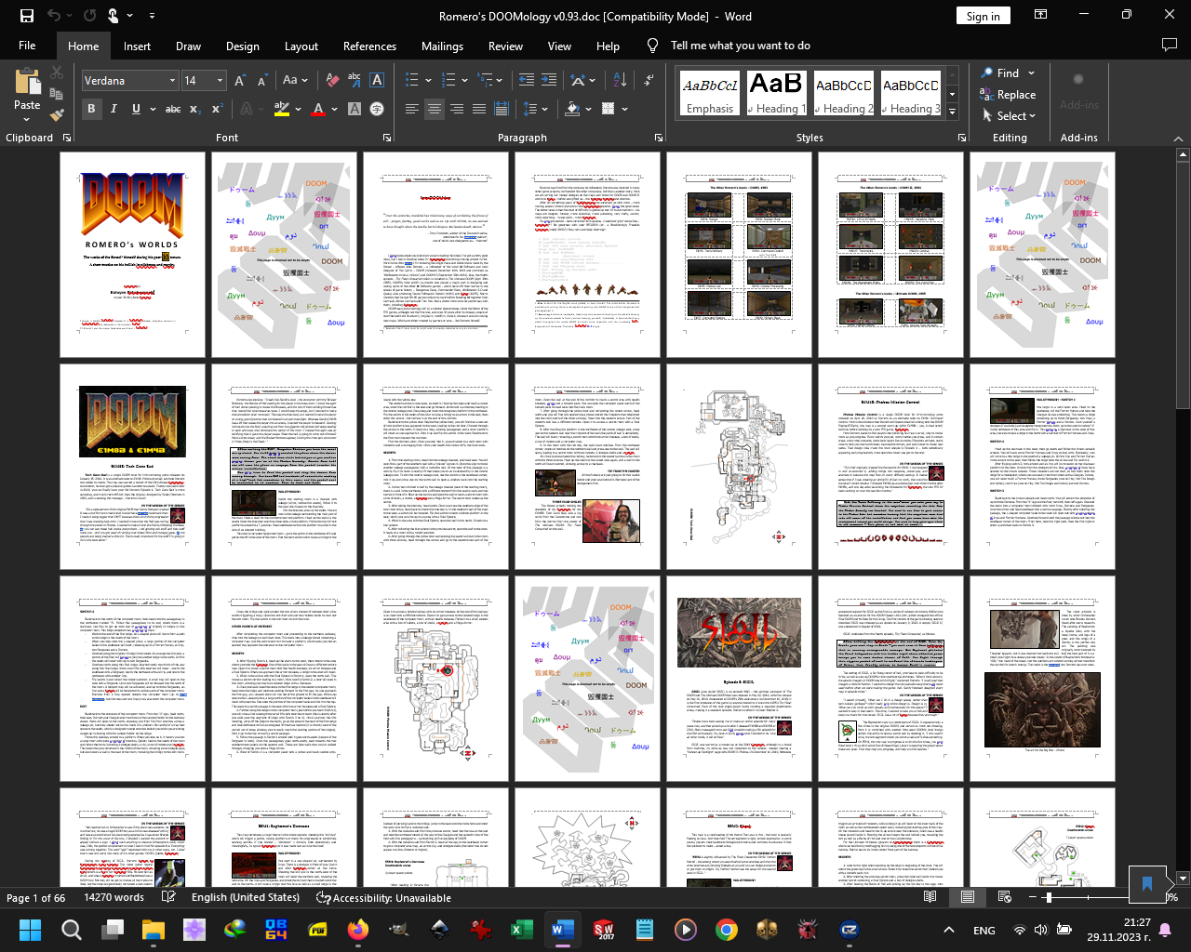Increase font size with Grow Font icon
The height and width of the screenshot is (952, 1191).
click(240, 81)
